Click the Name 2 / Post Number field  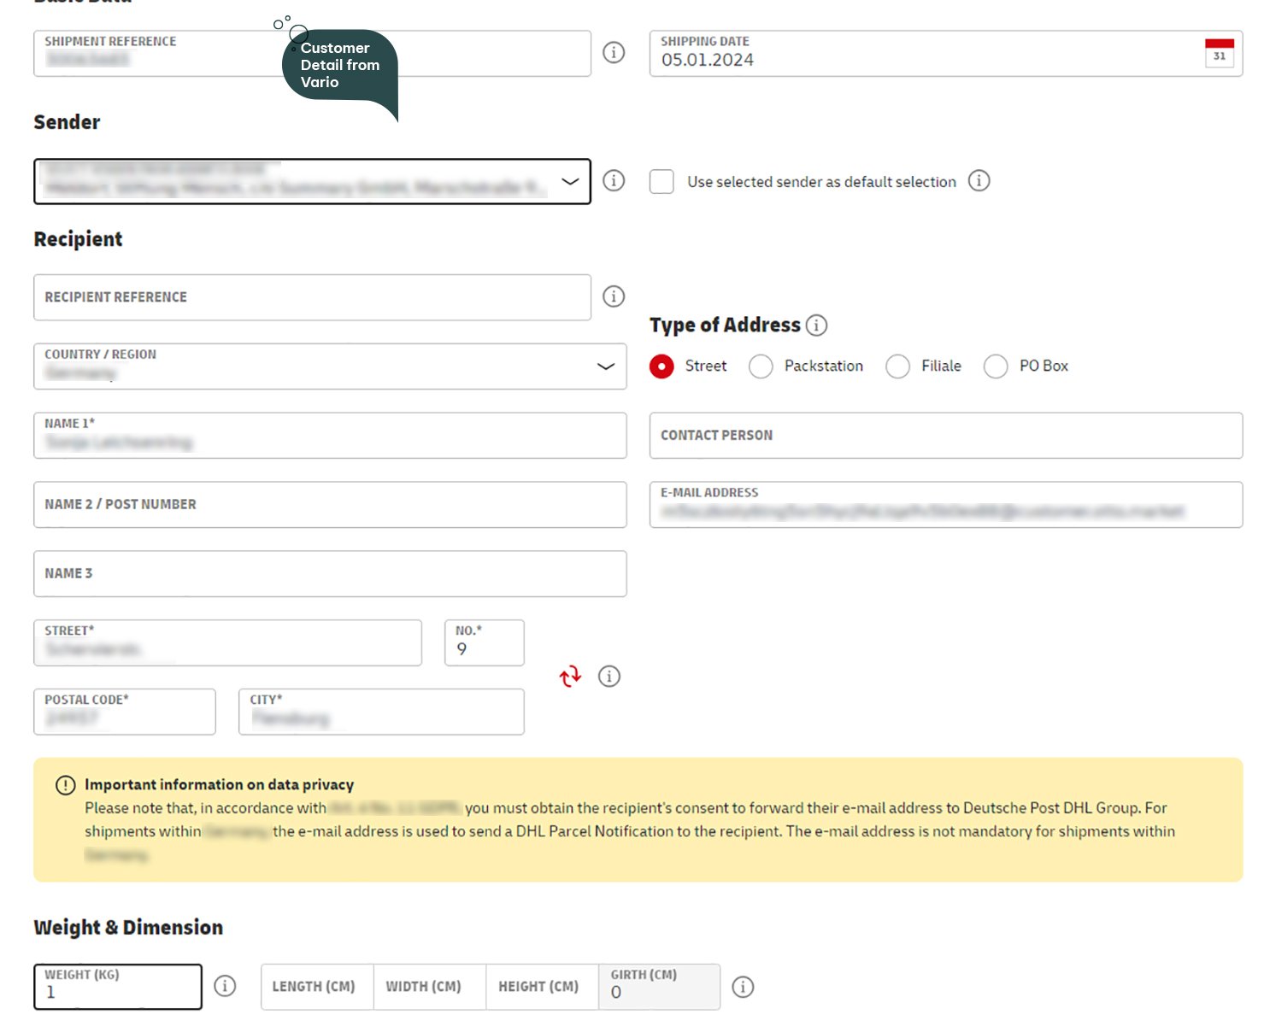pos(330,505)
